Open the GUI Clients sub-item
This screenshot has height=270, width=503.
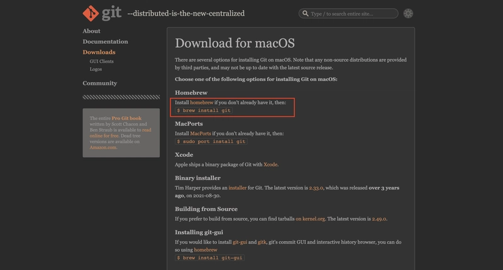click(101, 61)
